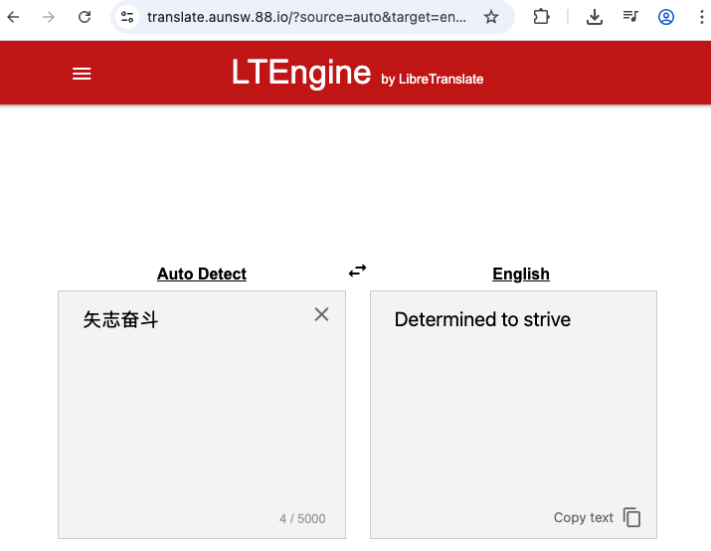Go back to the previous page
711x551 pixels.
click(x=14, y=17)
